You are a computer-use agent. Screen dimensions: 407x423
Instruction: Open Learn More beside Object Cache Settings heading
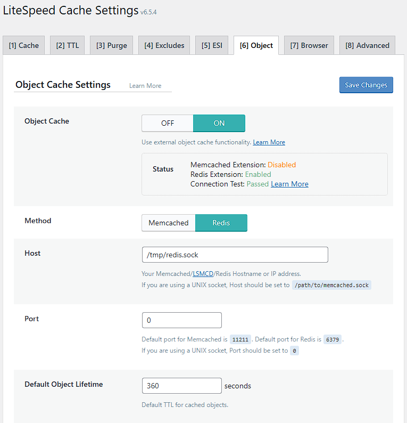(145, 86)
